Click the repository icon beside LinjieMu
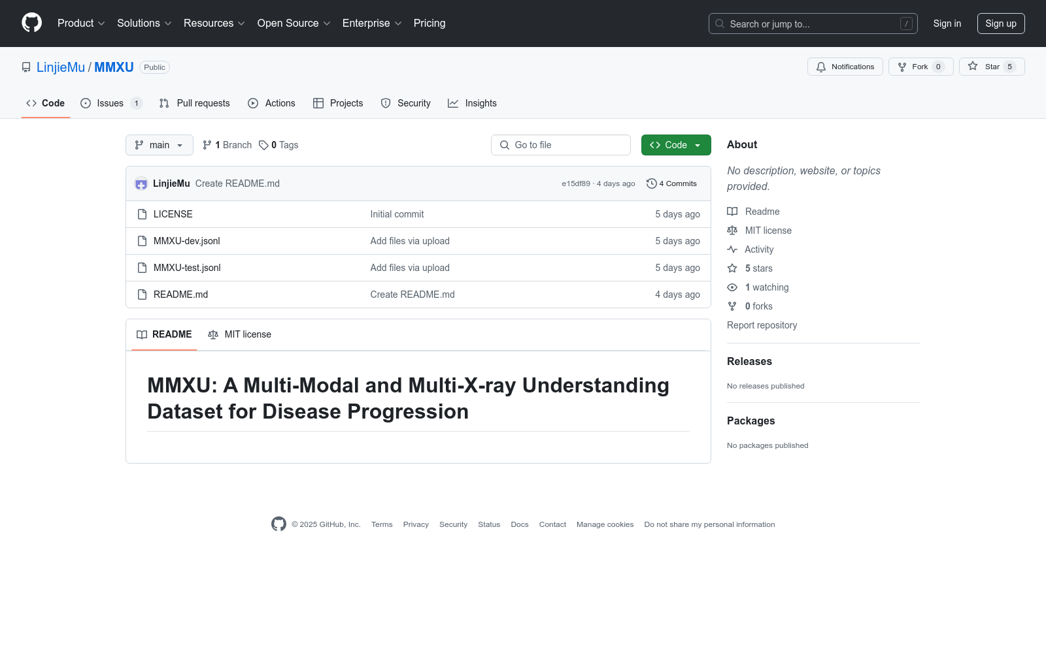This screenshot has width=1046, height=653. [x=26, y=67]
